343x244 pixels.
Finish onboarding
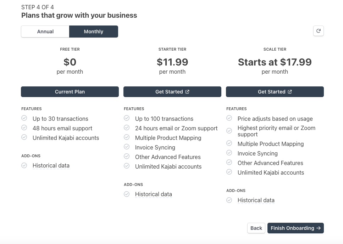point(295,228)
